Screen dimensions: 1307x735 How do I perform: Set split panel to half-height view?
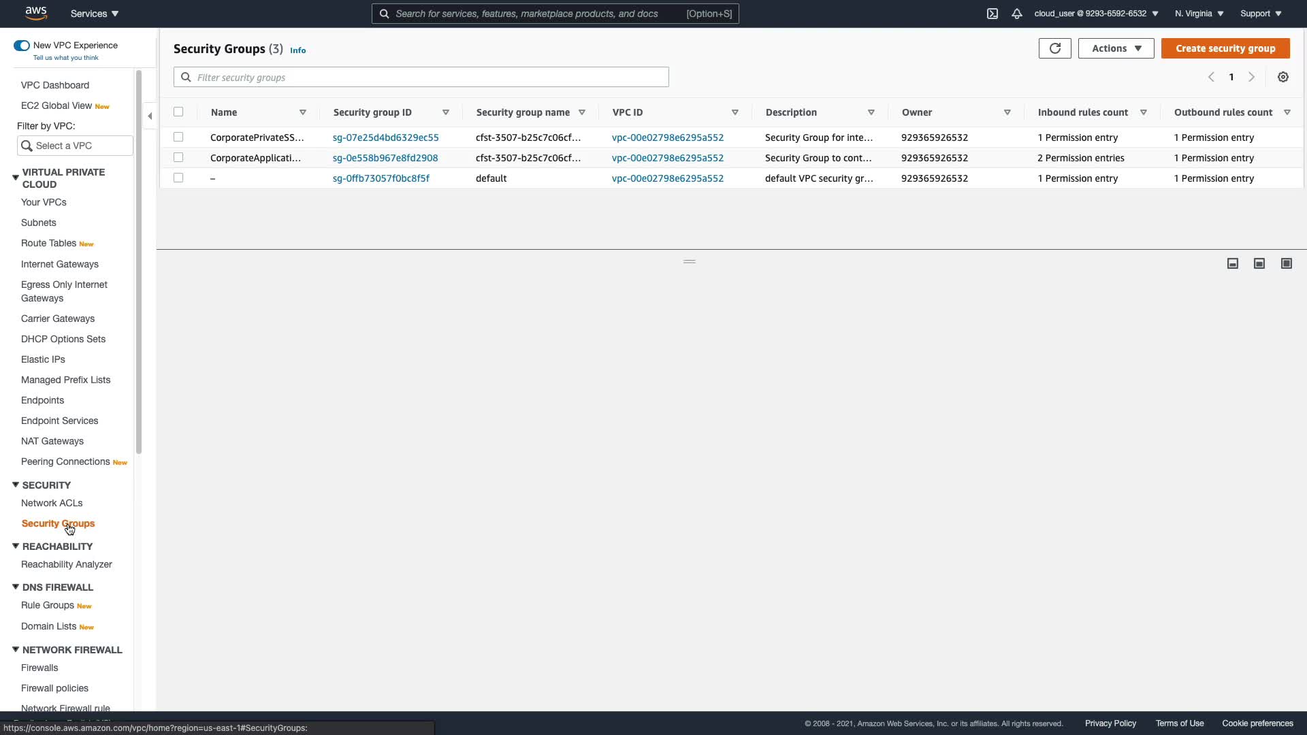point(1259,263)
